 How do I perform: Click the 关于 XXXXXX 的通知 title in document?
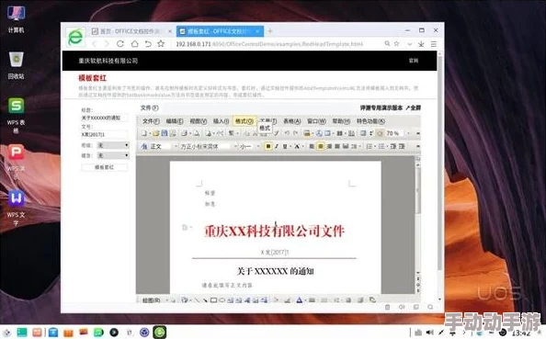point(275,271)
